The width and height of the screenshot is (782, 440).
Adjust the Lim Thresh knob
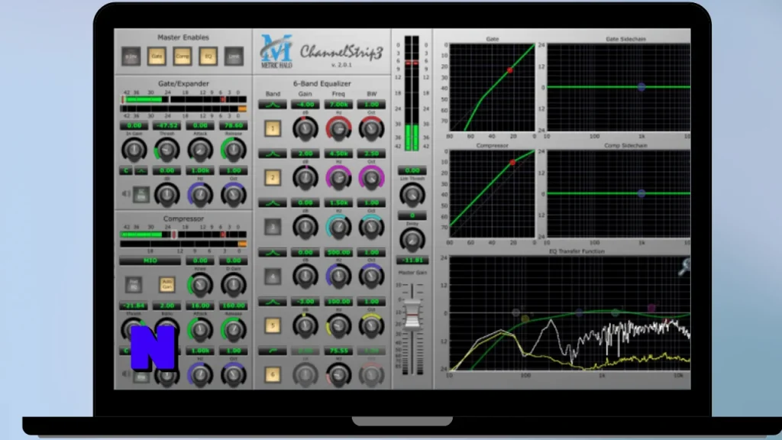[412, 195]
